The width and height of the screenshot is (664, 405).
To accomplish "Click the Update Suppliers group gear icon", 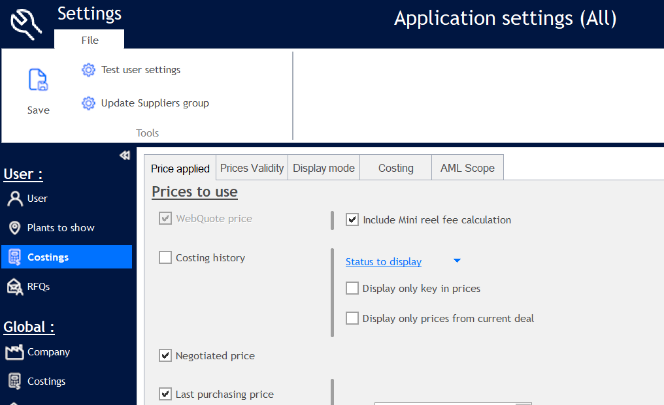I will tap(88, 103).
